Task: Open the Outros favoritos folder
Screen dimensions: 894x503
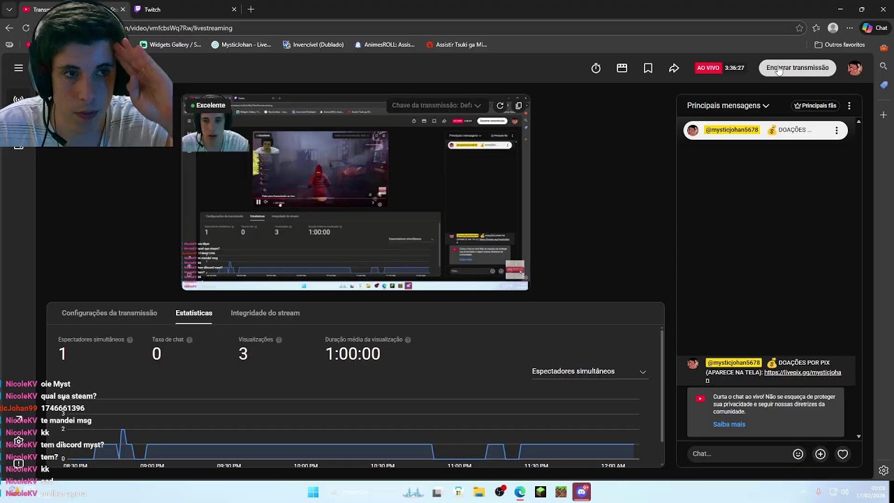Action: pos(840,45)
